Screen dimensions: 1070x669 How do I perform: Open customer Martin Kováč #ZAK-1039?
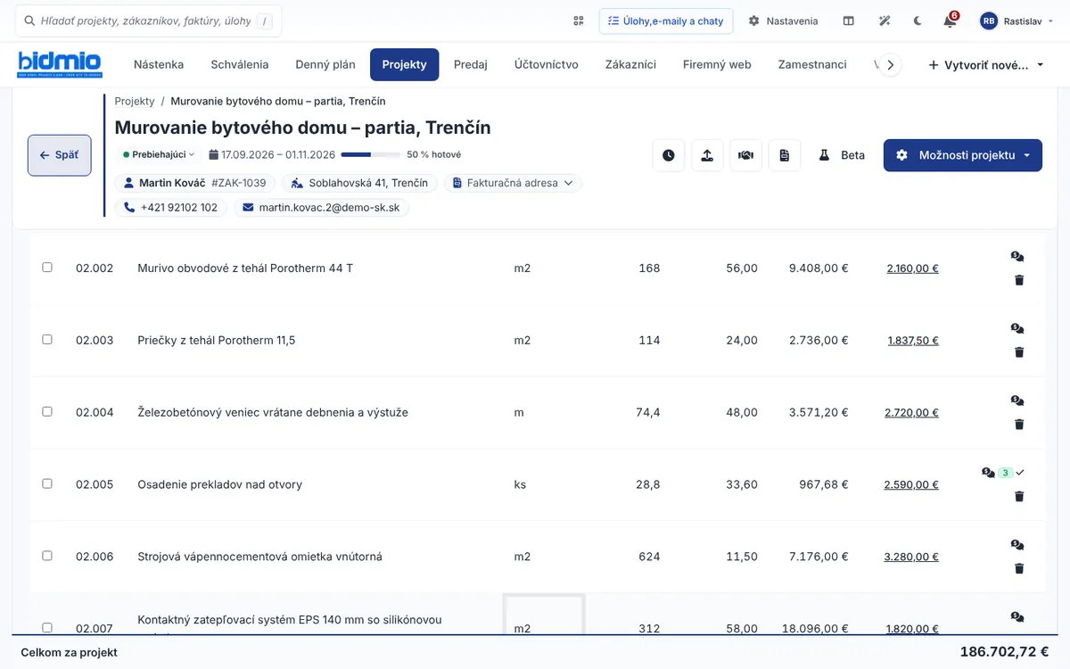pos(194,183)
